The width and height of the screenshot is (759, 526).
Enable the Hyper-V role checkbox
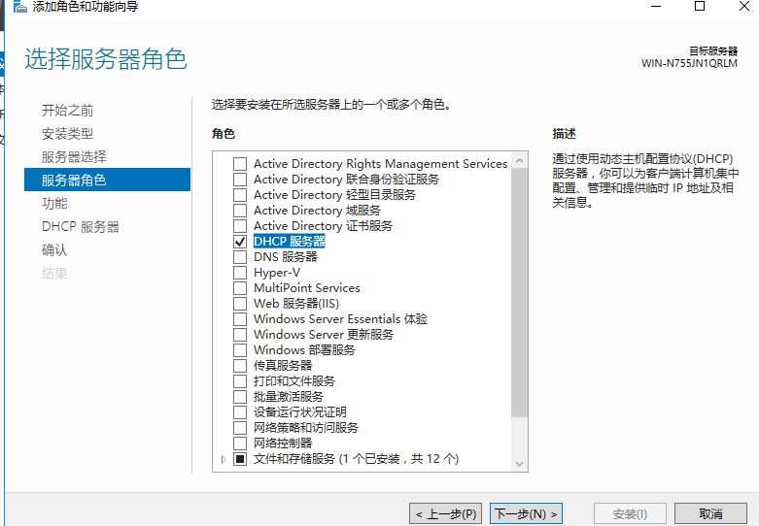pyautogui.click(x=240, y=272)
